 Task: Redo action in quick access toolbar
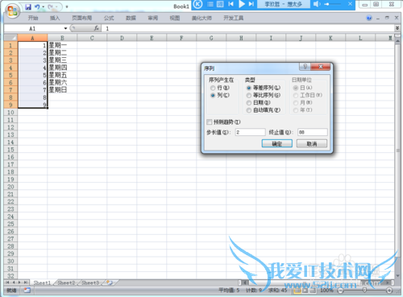pyautogui.click(x=50, y=7)
